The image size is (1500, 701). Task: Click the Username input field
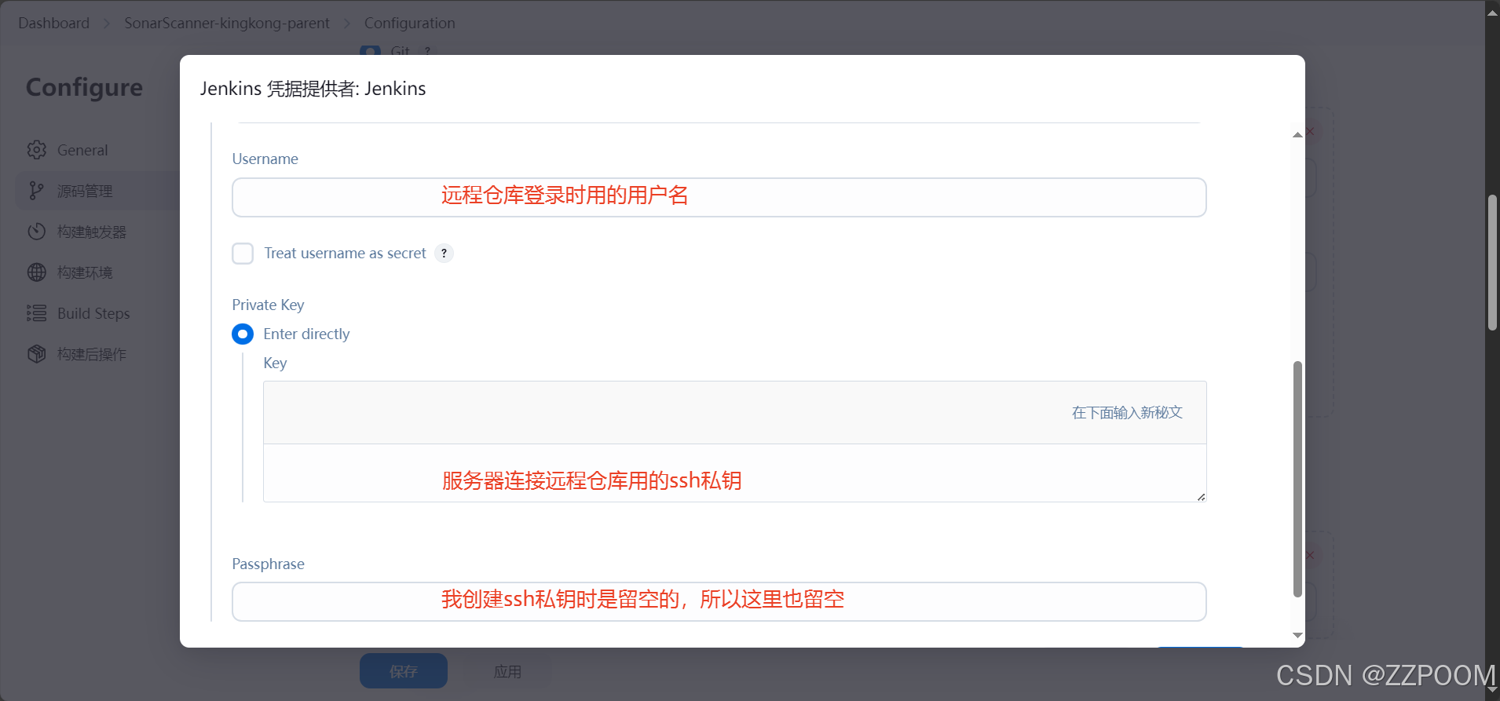719,197
